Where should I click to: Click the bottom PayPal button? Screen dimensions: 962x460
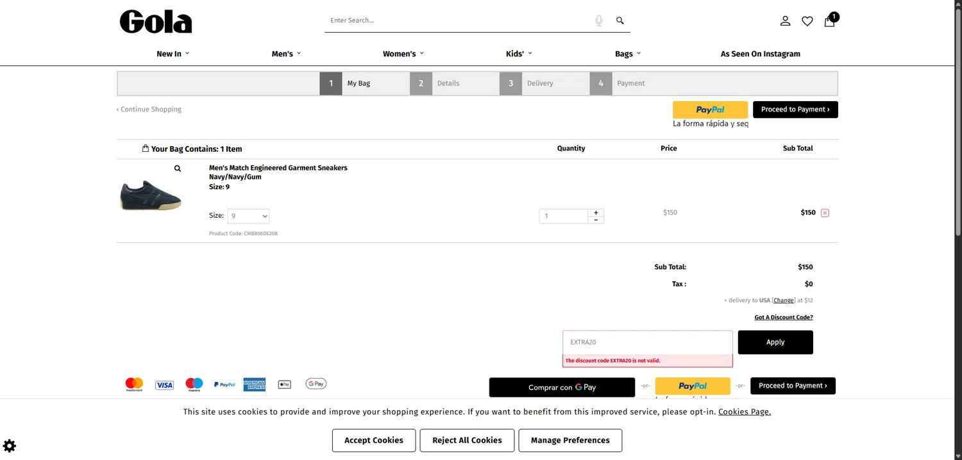[x=693, y=386]
